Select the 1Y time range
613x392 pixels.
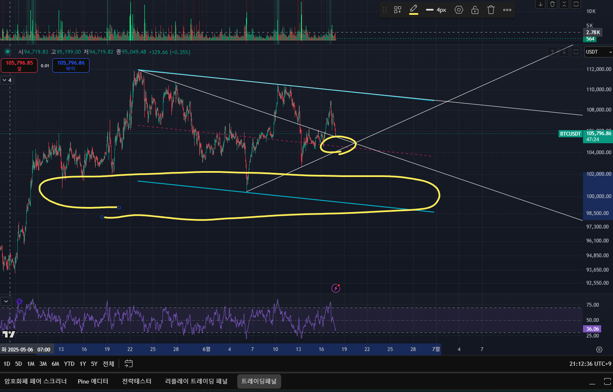83,364
